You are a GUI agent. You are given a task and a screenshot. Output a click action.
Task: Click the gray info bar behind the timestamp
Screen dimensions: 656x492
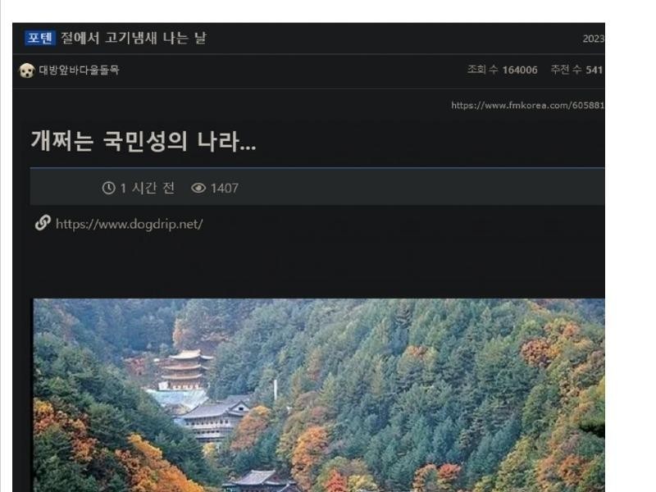click(317, 187)
